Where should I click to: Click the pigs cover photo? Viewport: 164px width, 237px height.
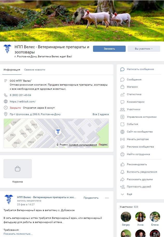pos(82,21)
